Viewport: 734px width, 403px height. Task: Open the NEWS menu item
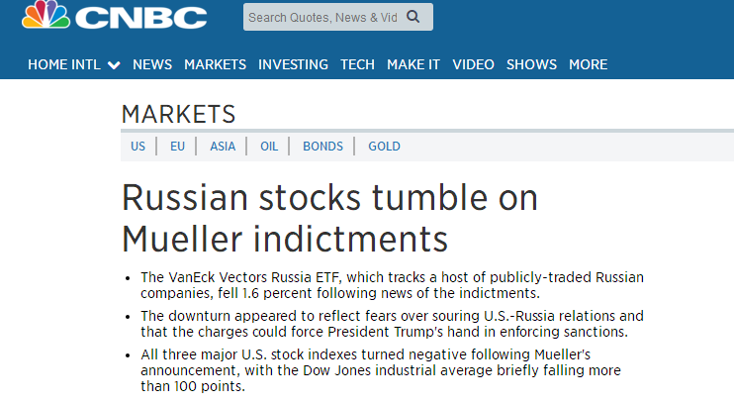152,64
